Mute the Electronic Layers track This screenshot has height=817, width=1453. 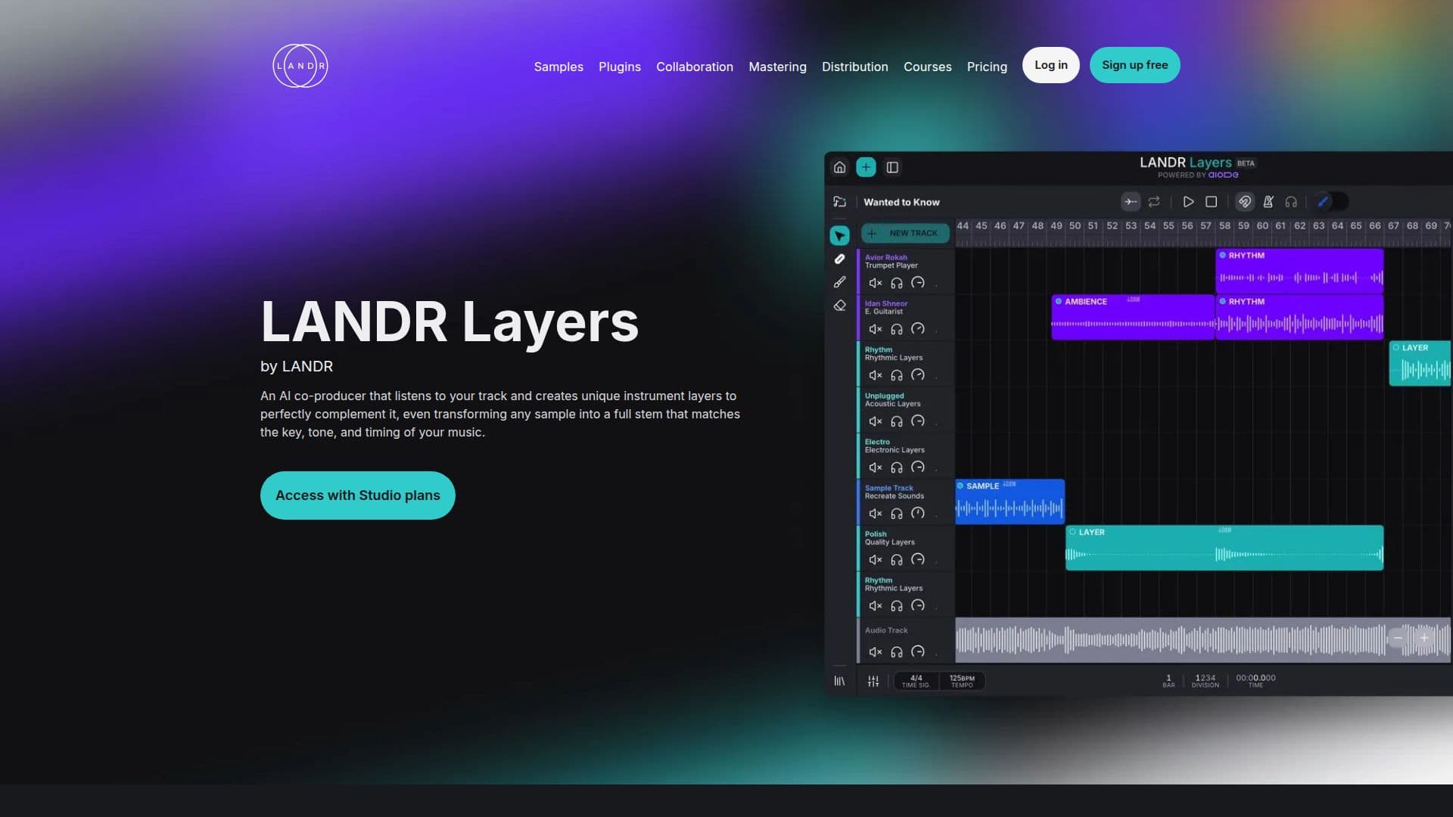click(x=876, y=468)
